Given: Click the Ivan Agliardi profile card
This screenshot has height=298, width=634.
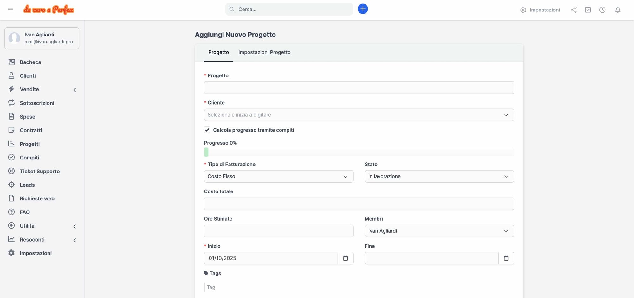Looking at the screenshot, I should pyautogui.click(x=42, y=38).
